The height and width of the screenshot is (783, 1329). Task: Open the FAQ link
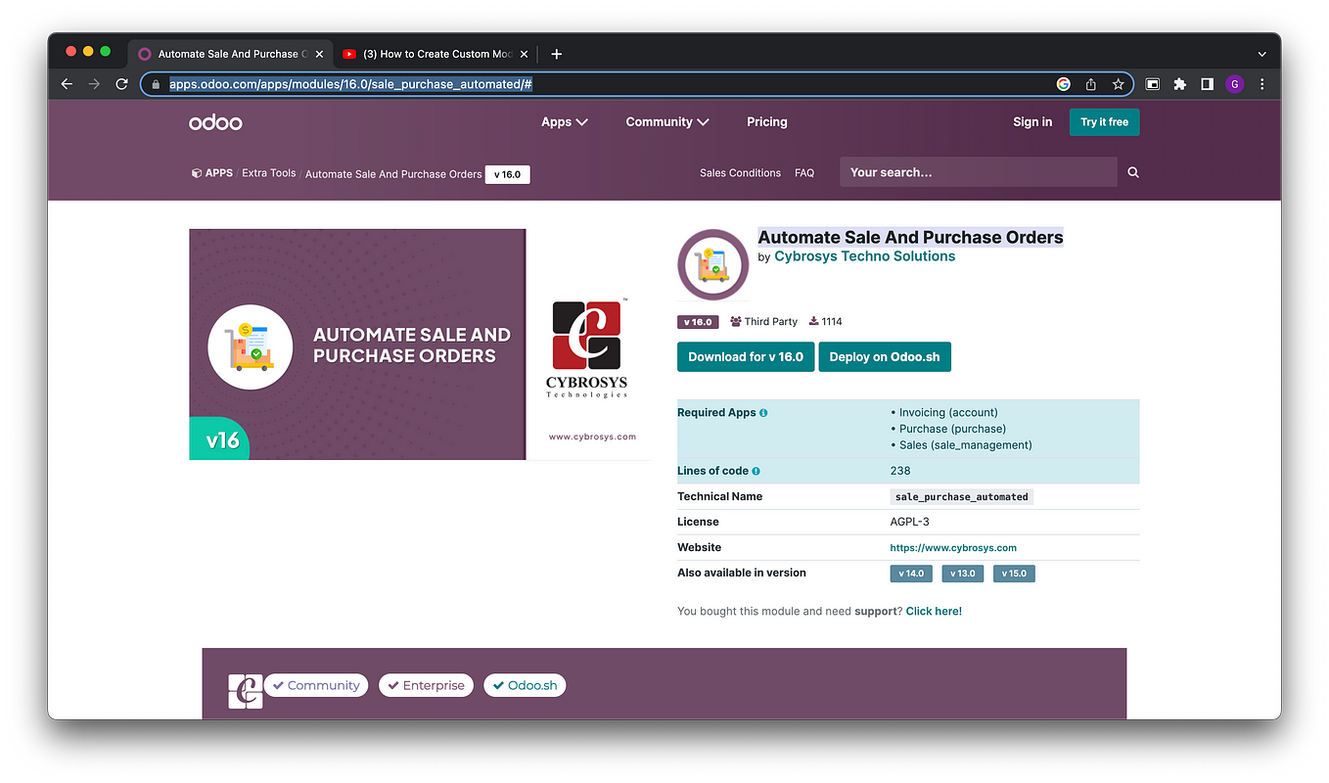[x=804, y=173]
